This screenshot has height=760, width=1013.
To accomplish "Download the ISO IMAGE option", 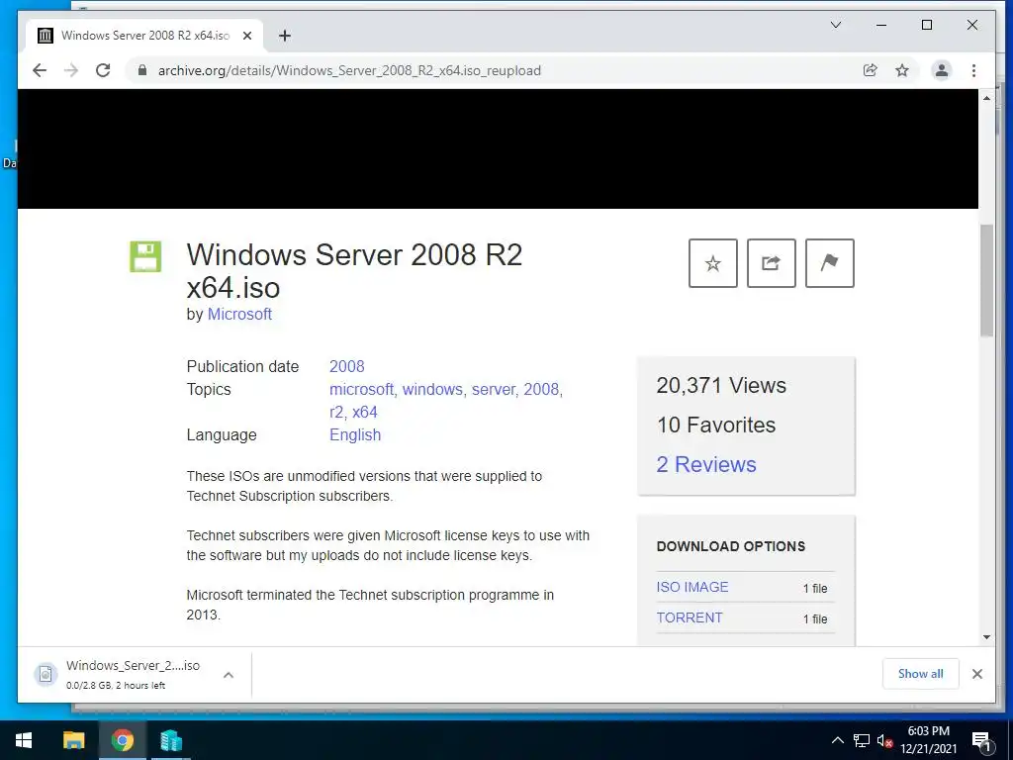I will click(x=692, y=587).
